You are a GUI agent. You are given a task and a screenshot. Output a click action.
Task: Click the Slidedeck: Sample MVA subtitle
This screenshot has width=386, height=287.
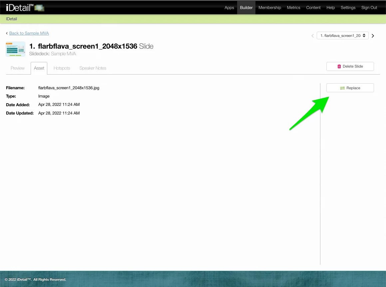click(x=52, y=54)
